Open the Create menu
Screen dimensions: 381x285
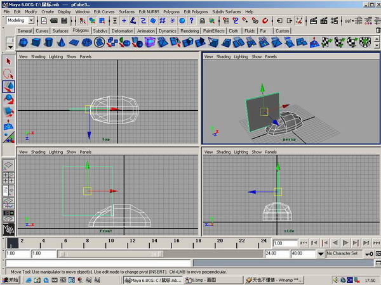[x=48, y=12]
